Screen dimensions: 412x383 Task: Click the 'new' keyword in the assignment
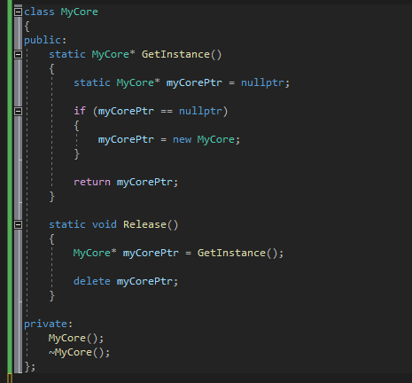[x=182, y=139]
